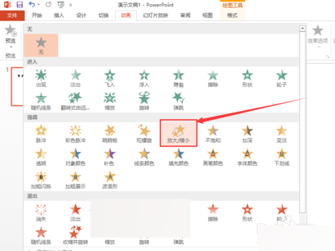
Task: Apply the 彩色脉冲 emphasis effect
Action: coord(76,134)
